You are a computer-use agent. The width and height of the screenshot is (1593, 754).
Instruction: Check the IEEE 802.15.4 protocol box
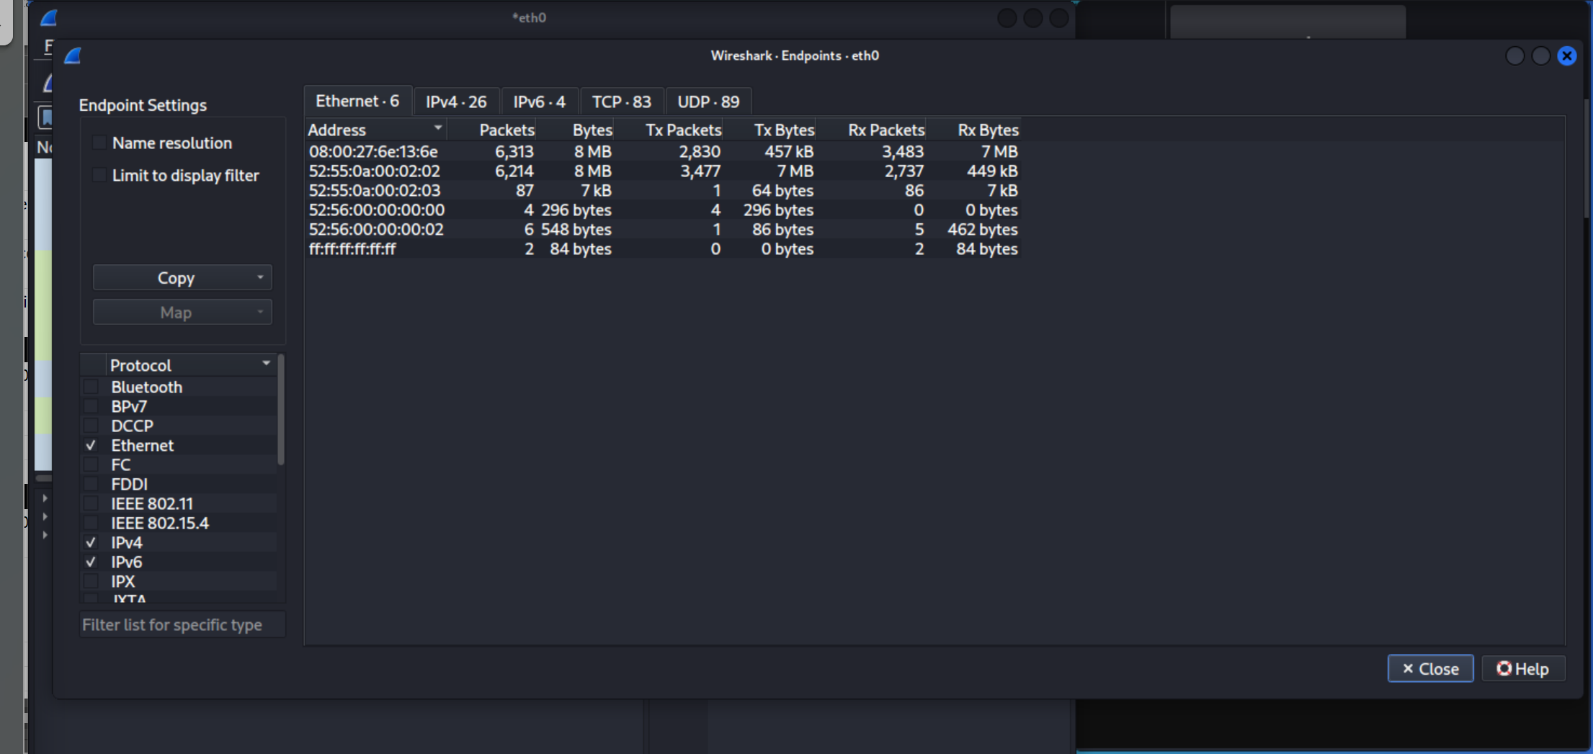(92, 523)
